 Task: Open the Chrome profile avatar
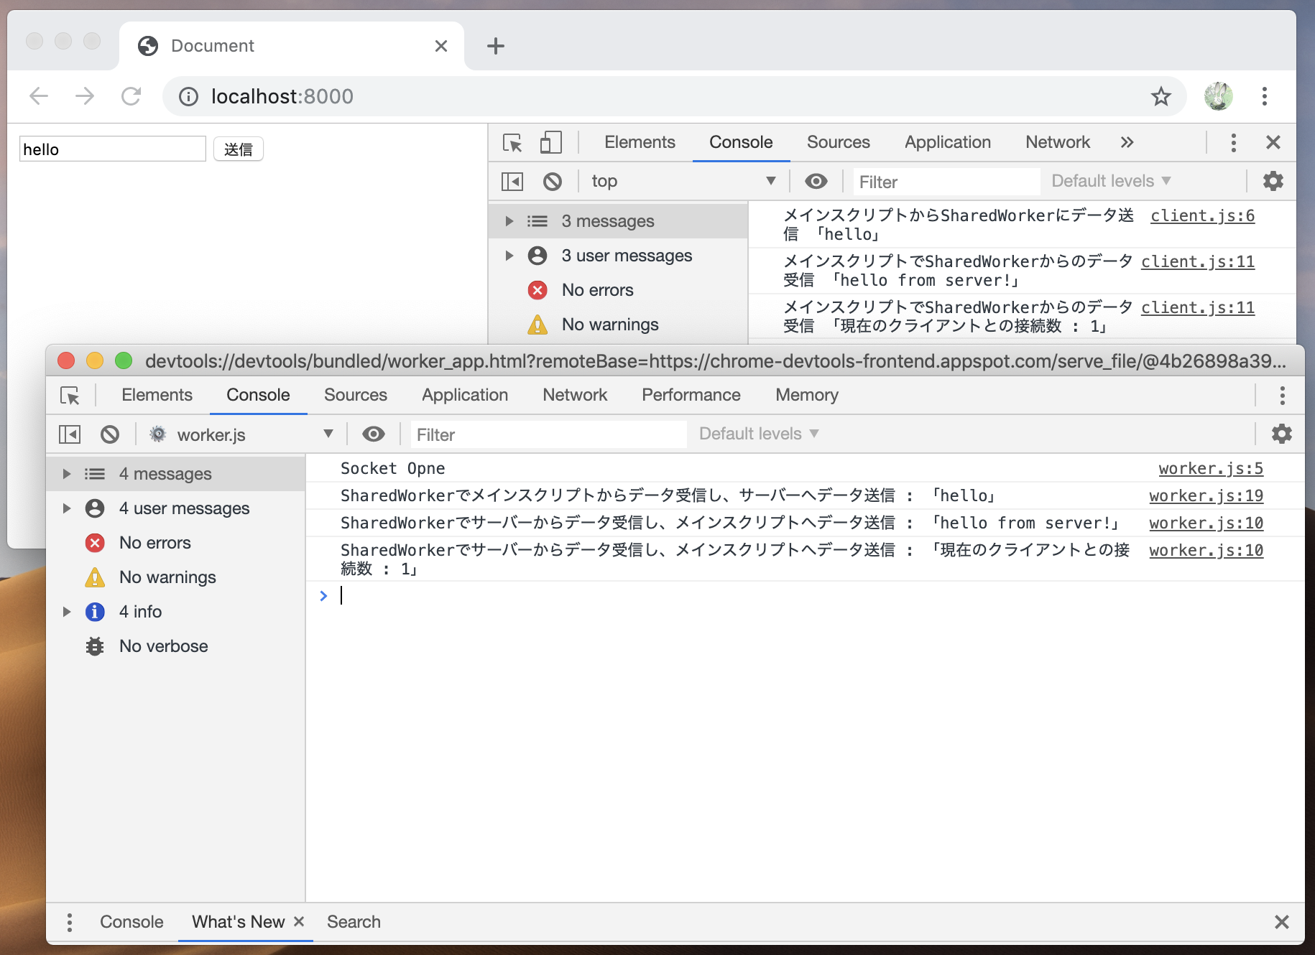pos(1219,96)
